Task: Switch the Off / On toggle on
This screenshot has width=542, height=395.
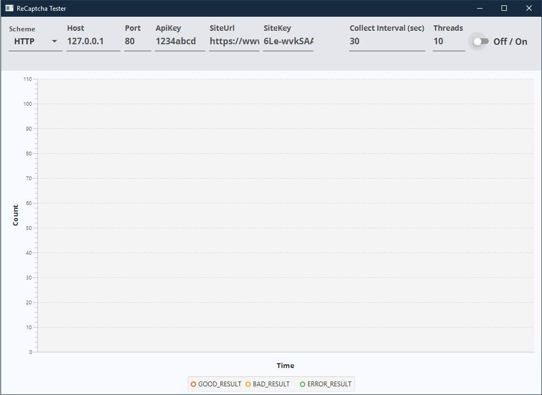Action: coord(480,42)
